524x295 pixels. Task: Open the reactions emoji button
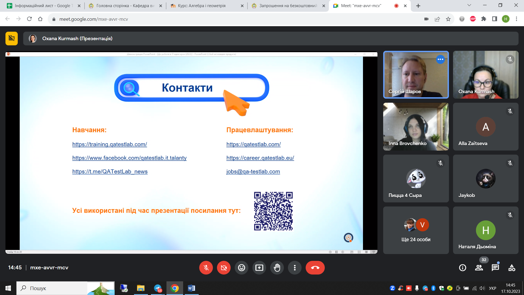[241, 268]
